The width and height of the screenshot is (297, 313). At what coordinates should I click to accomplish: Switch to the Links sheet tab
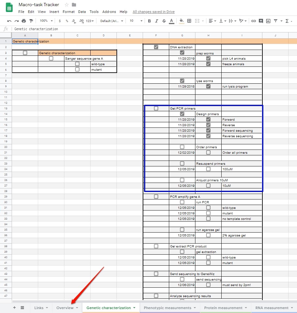pyautogui.click(x=39, y=308)
